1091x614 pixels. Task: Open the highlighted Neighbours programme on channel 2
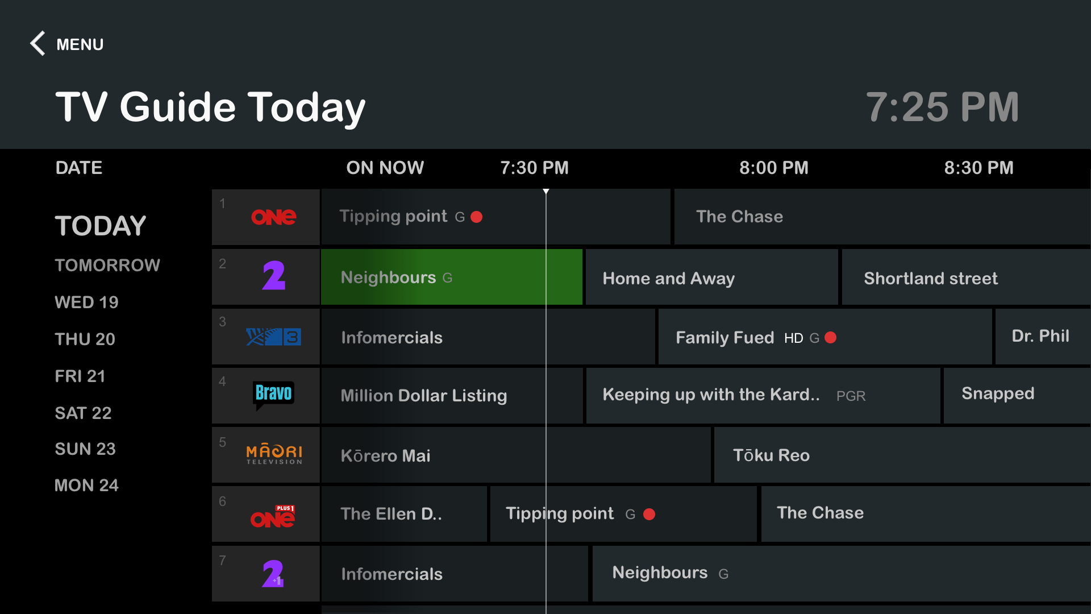click(x=451, y=277)
